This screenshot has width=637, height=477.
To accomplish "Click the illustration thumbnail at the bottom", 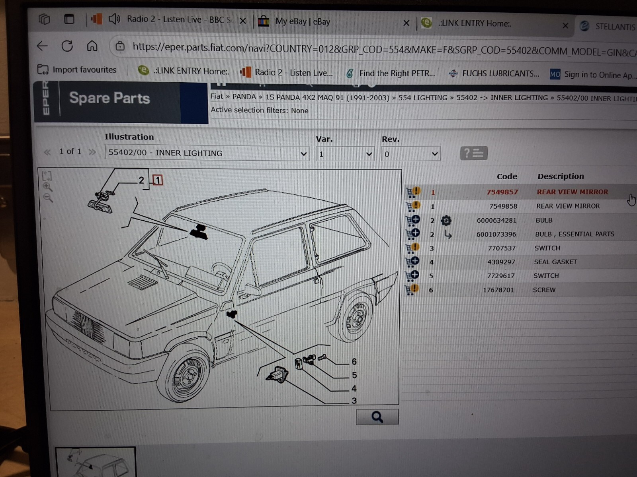I will 96,462.
